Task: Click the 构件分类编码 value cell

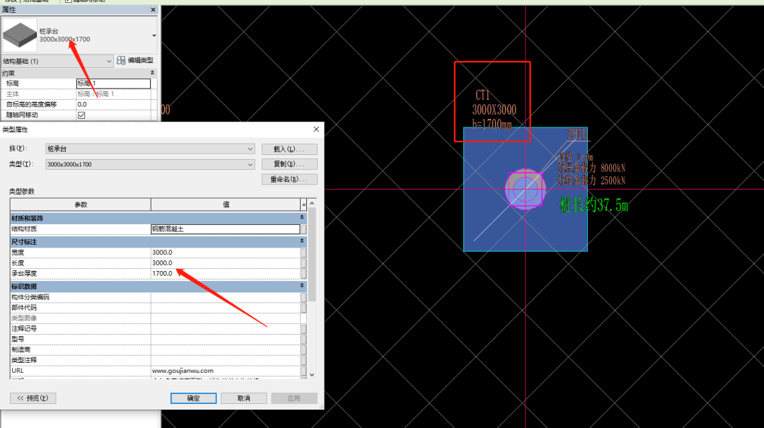Action: pyautogui.click(x=226, y=297)
